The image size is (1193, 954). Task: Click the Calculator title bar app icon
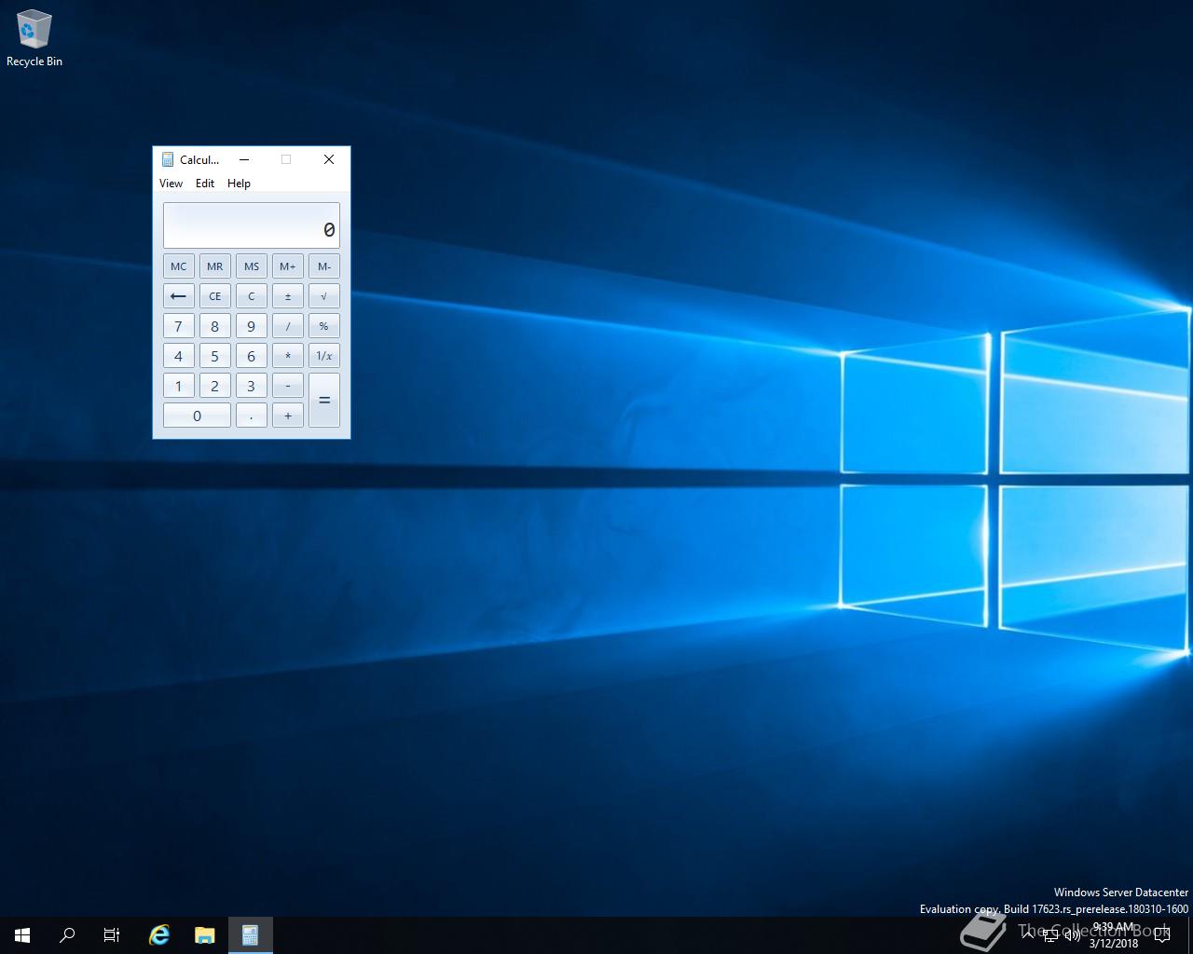(168, 159)
